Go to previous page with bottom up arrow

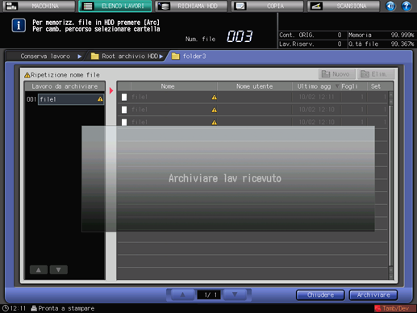(x=182, y=294)
